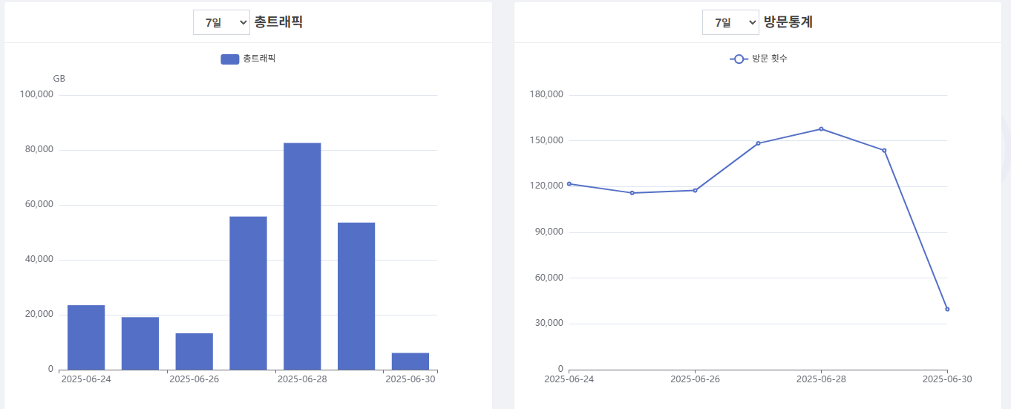Click the peak visit point at 2025-06-28
Viewport: 1011px width, 409px height.
tap(821, 129)
